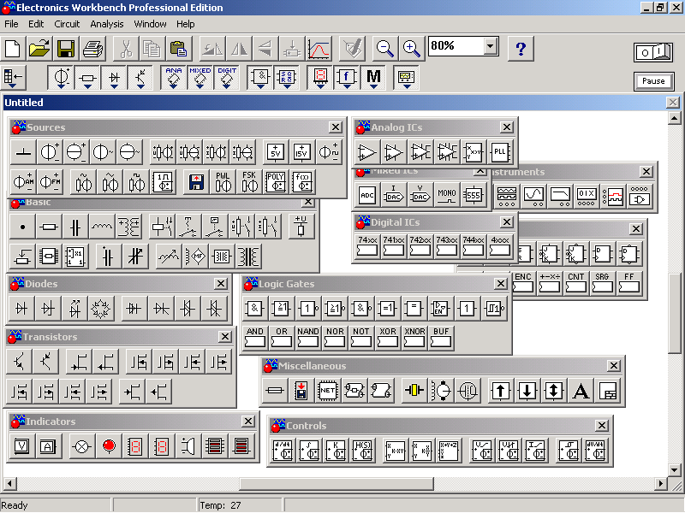Close the Indicators panel

(x=248, y=421)
